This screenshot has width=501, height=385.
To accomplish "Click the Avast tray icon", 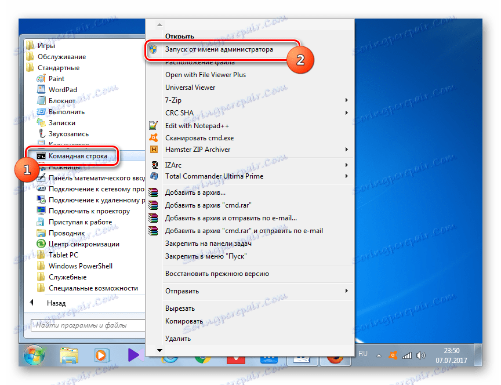I will (x=393, y=355).
